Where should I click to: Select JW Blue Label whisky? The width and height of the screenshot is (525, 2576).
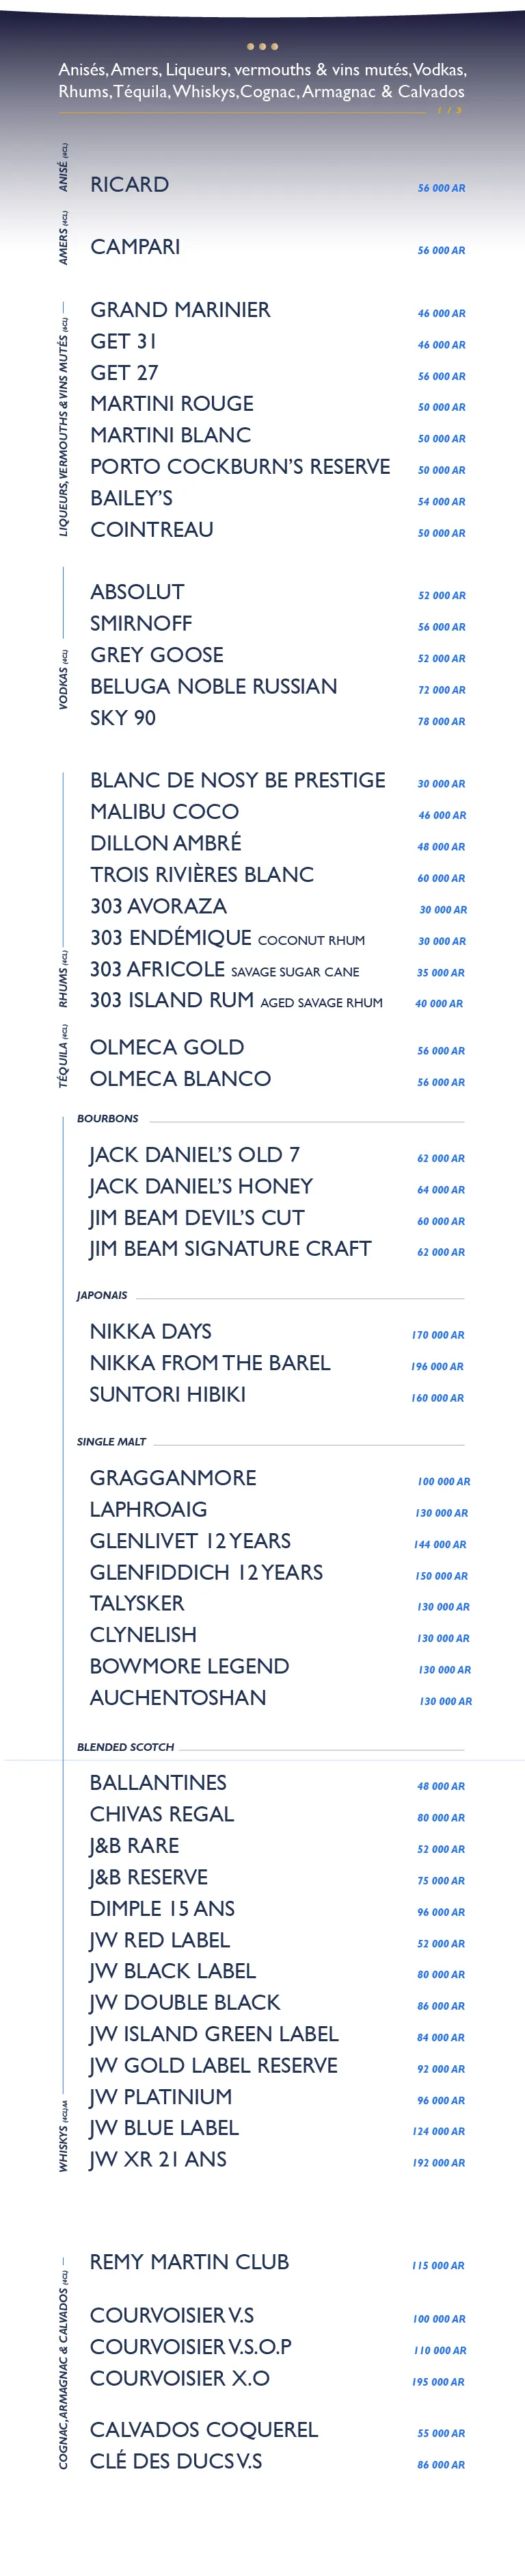[163, 2129]
